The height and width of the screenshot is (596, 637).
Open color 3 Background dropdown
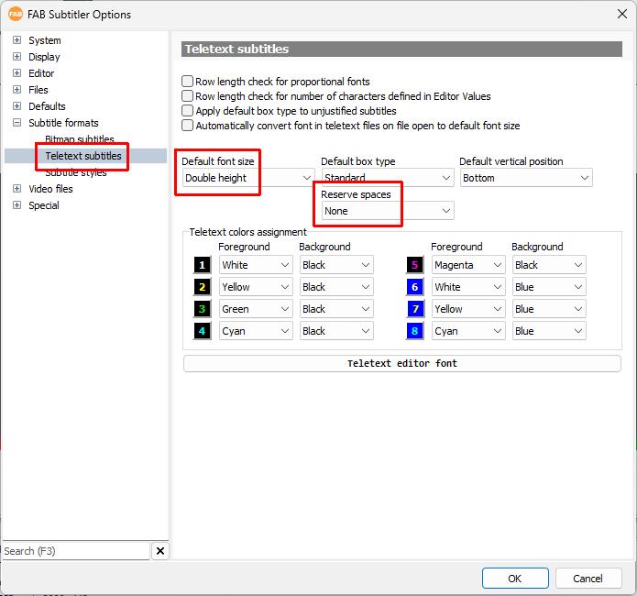tap(336, 309)
